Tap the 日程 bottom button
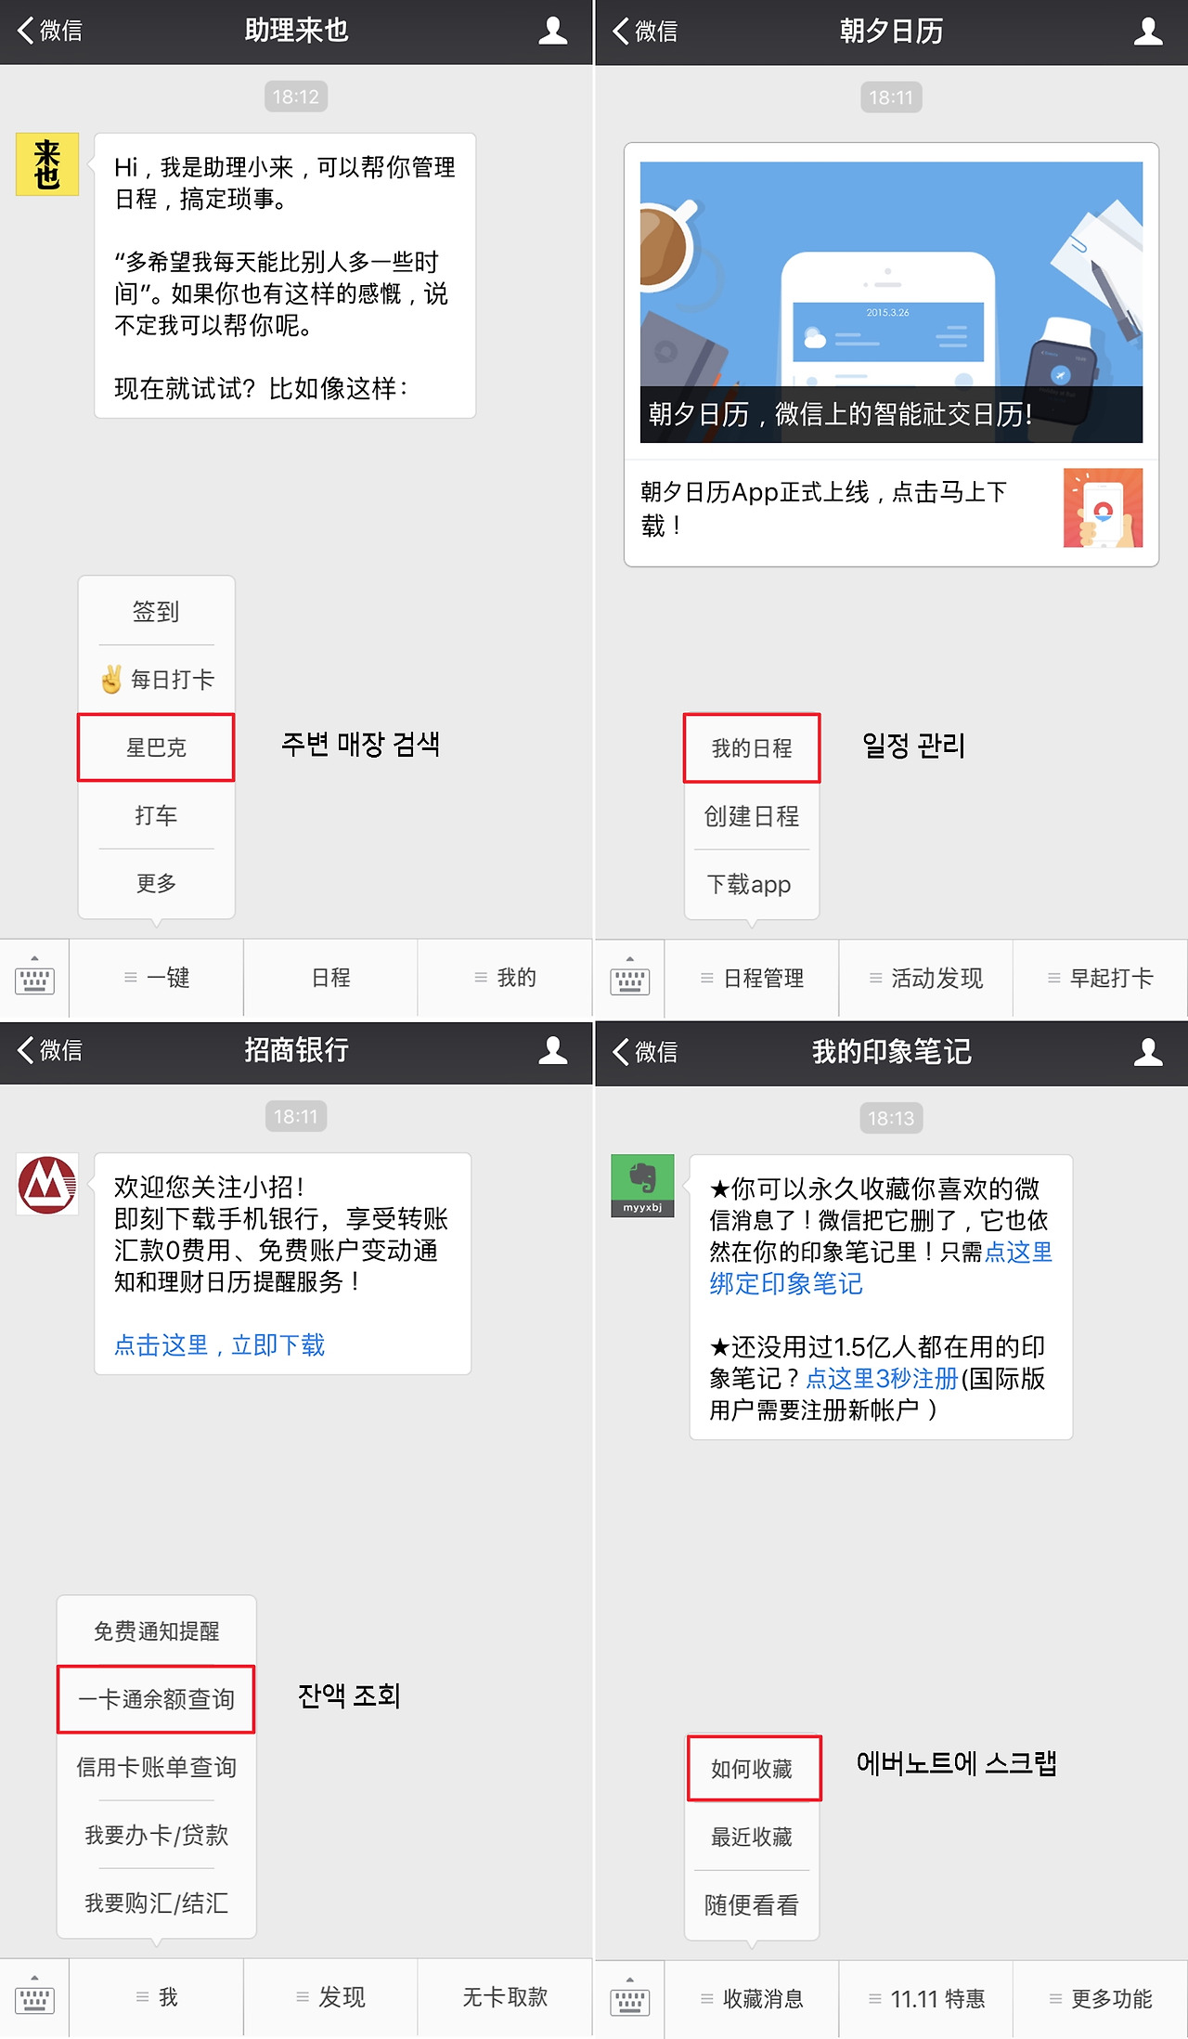1188x2039 pixels. [x=330, y=977]
